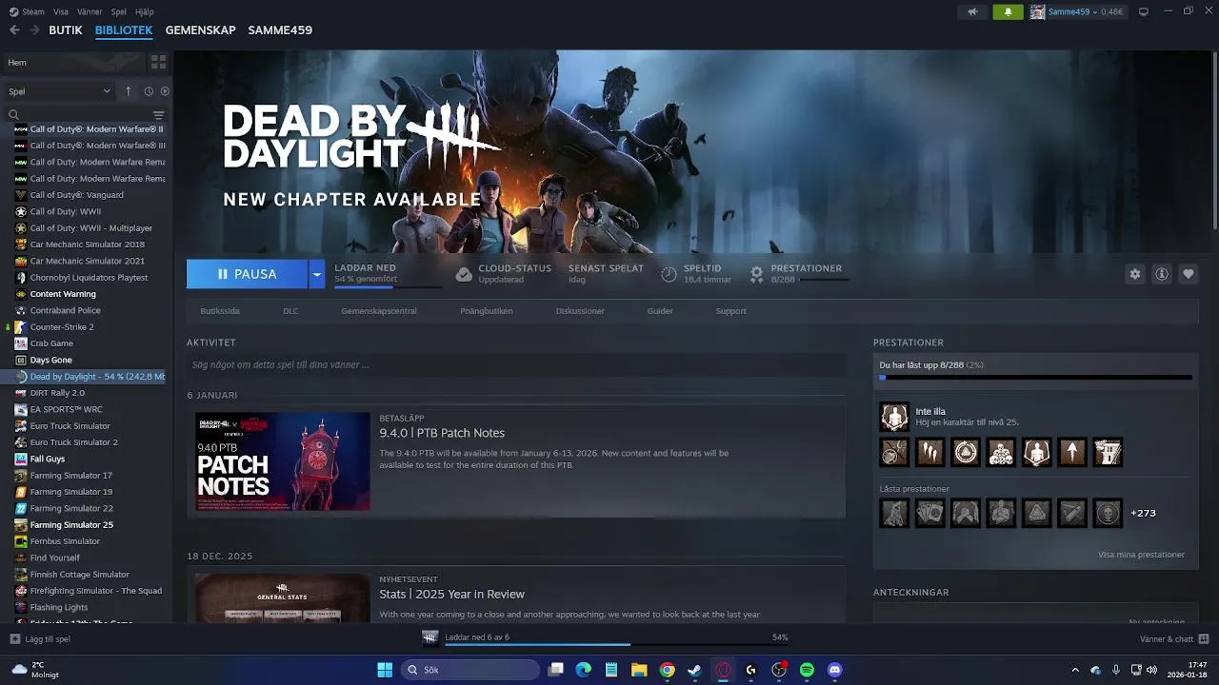Open the Diskussioner link

tap(580, 311)
